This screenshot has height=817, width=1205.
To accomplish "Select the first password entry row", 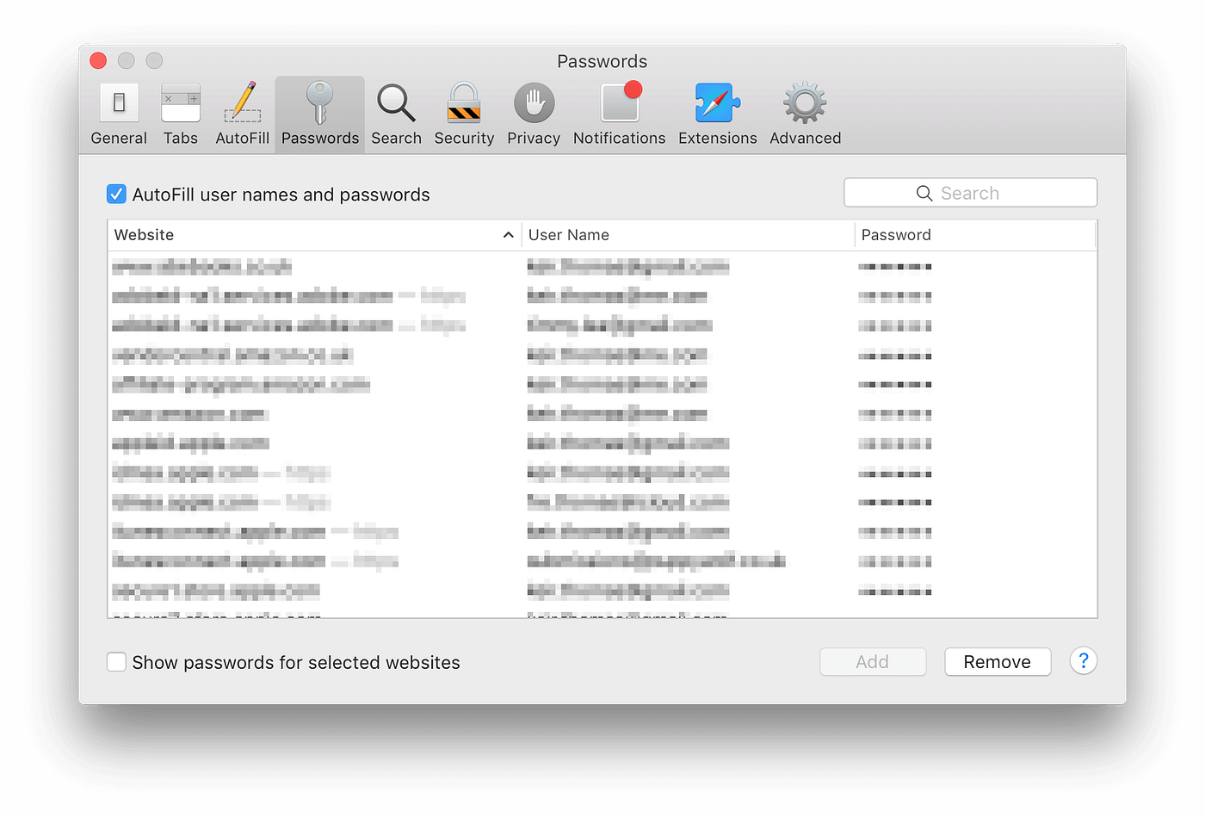I will click(344, 266).
